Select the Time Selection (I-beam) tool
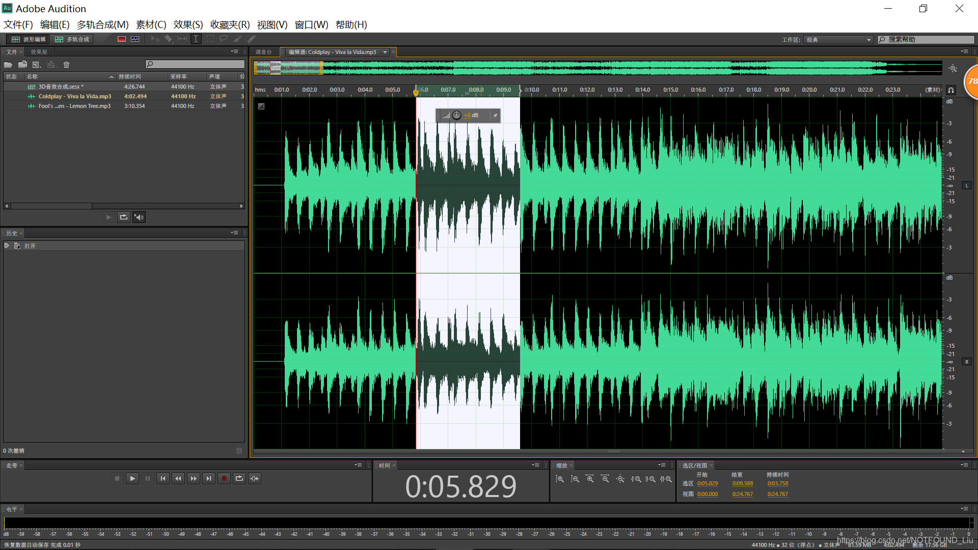 [x=196, y=39]
